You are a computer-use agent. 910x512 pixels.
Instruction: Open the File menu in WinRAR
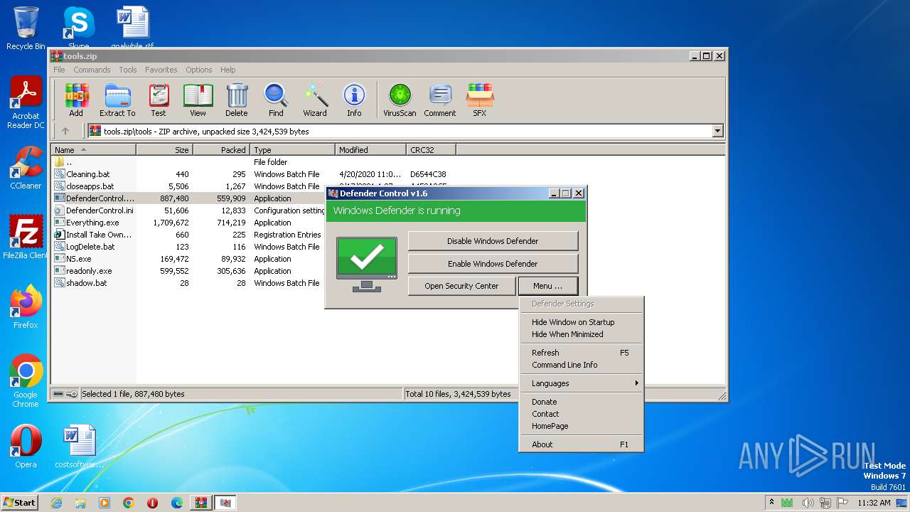[x=59, y=70]
